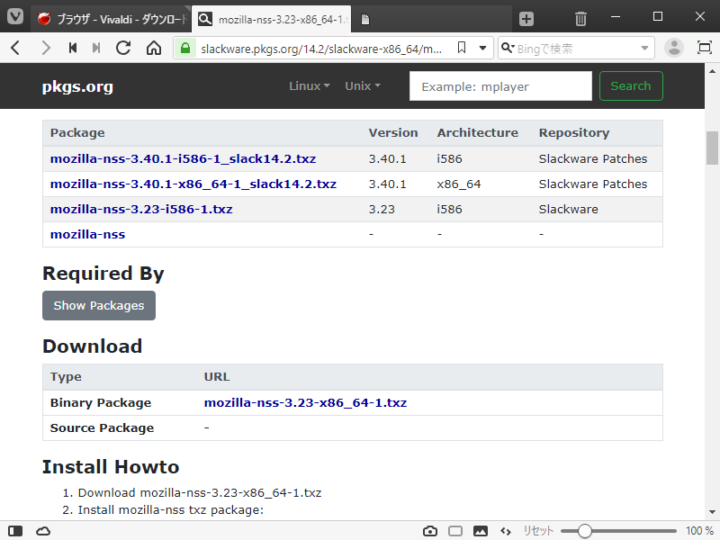Switch to the Vivaldi download tab
The image size is (720, 540).
pyautogui.click(x=111, y=19)
